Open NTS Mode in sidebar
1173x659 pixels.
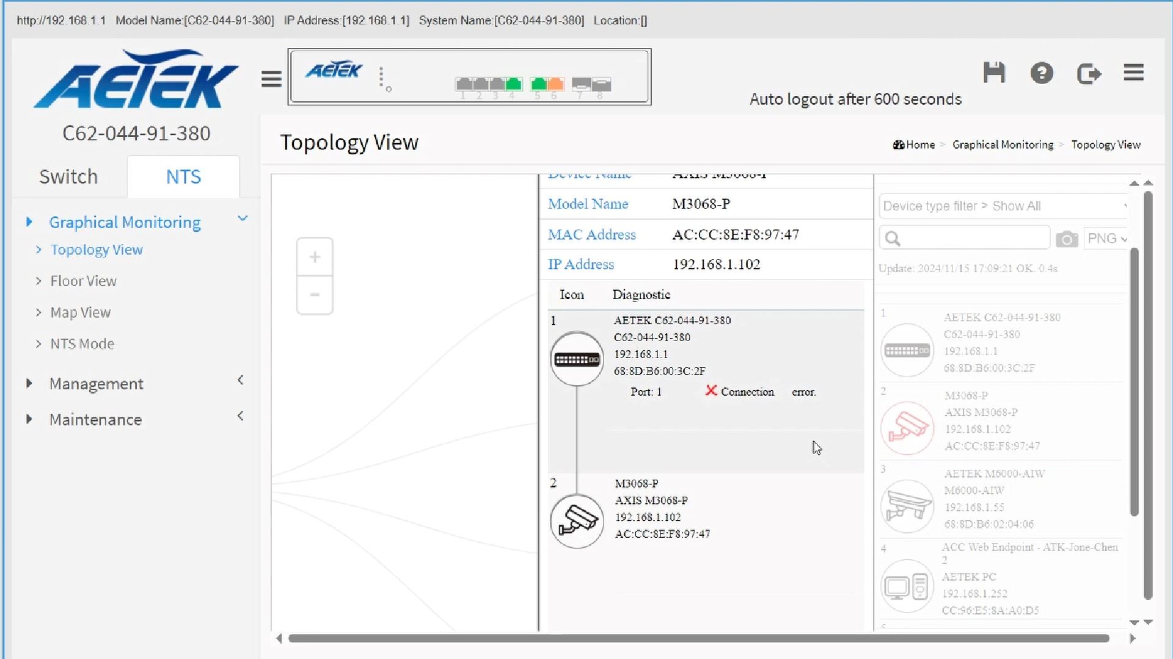click(82, 344)
